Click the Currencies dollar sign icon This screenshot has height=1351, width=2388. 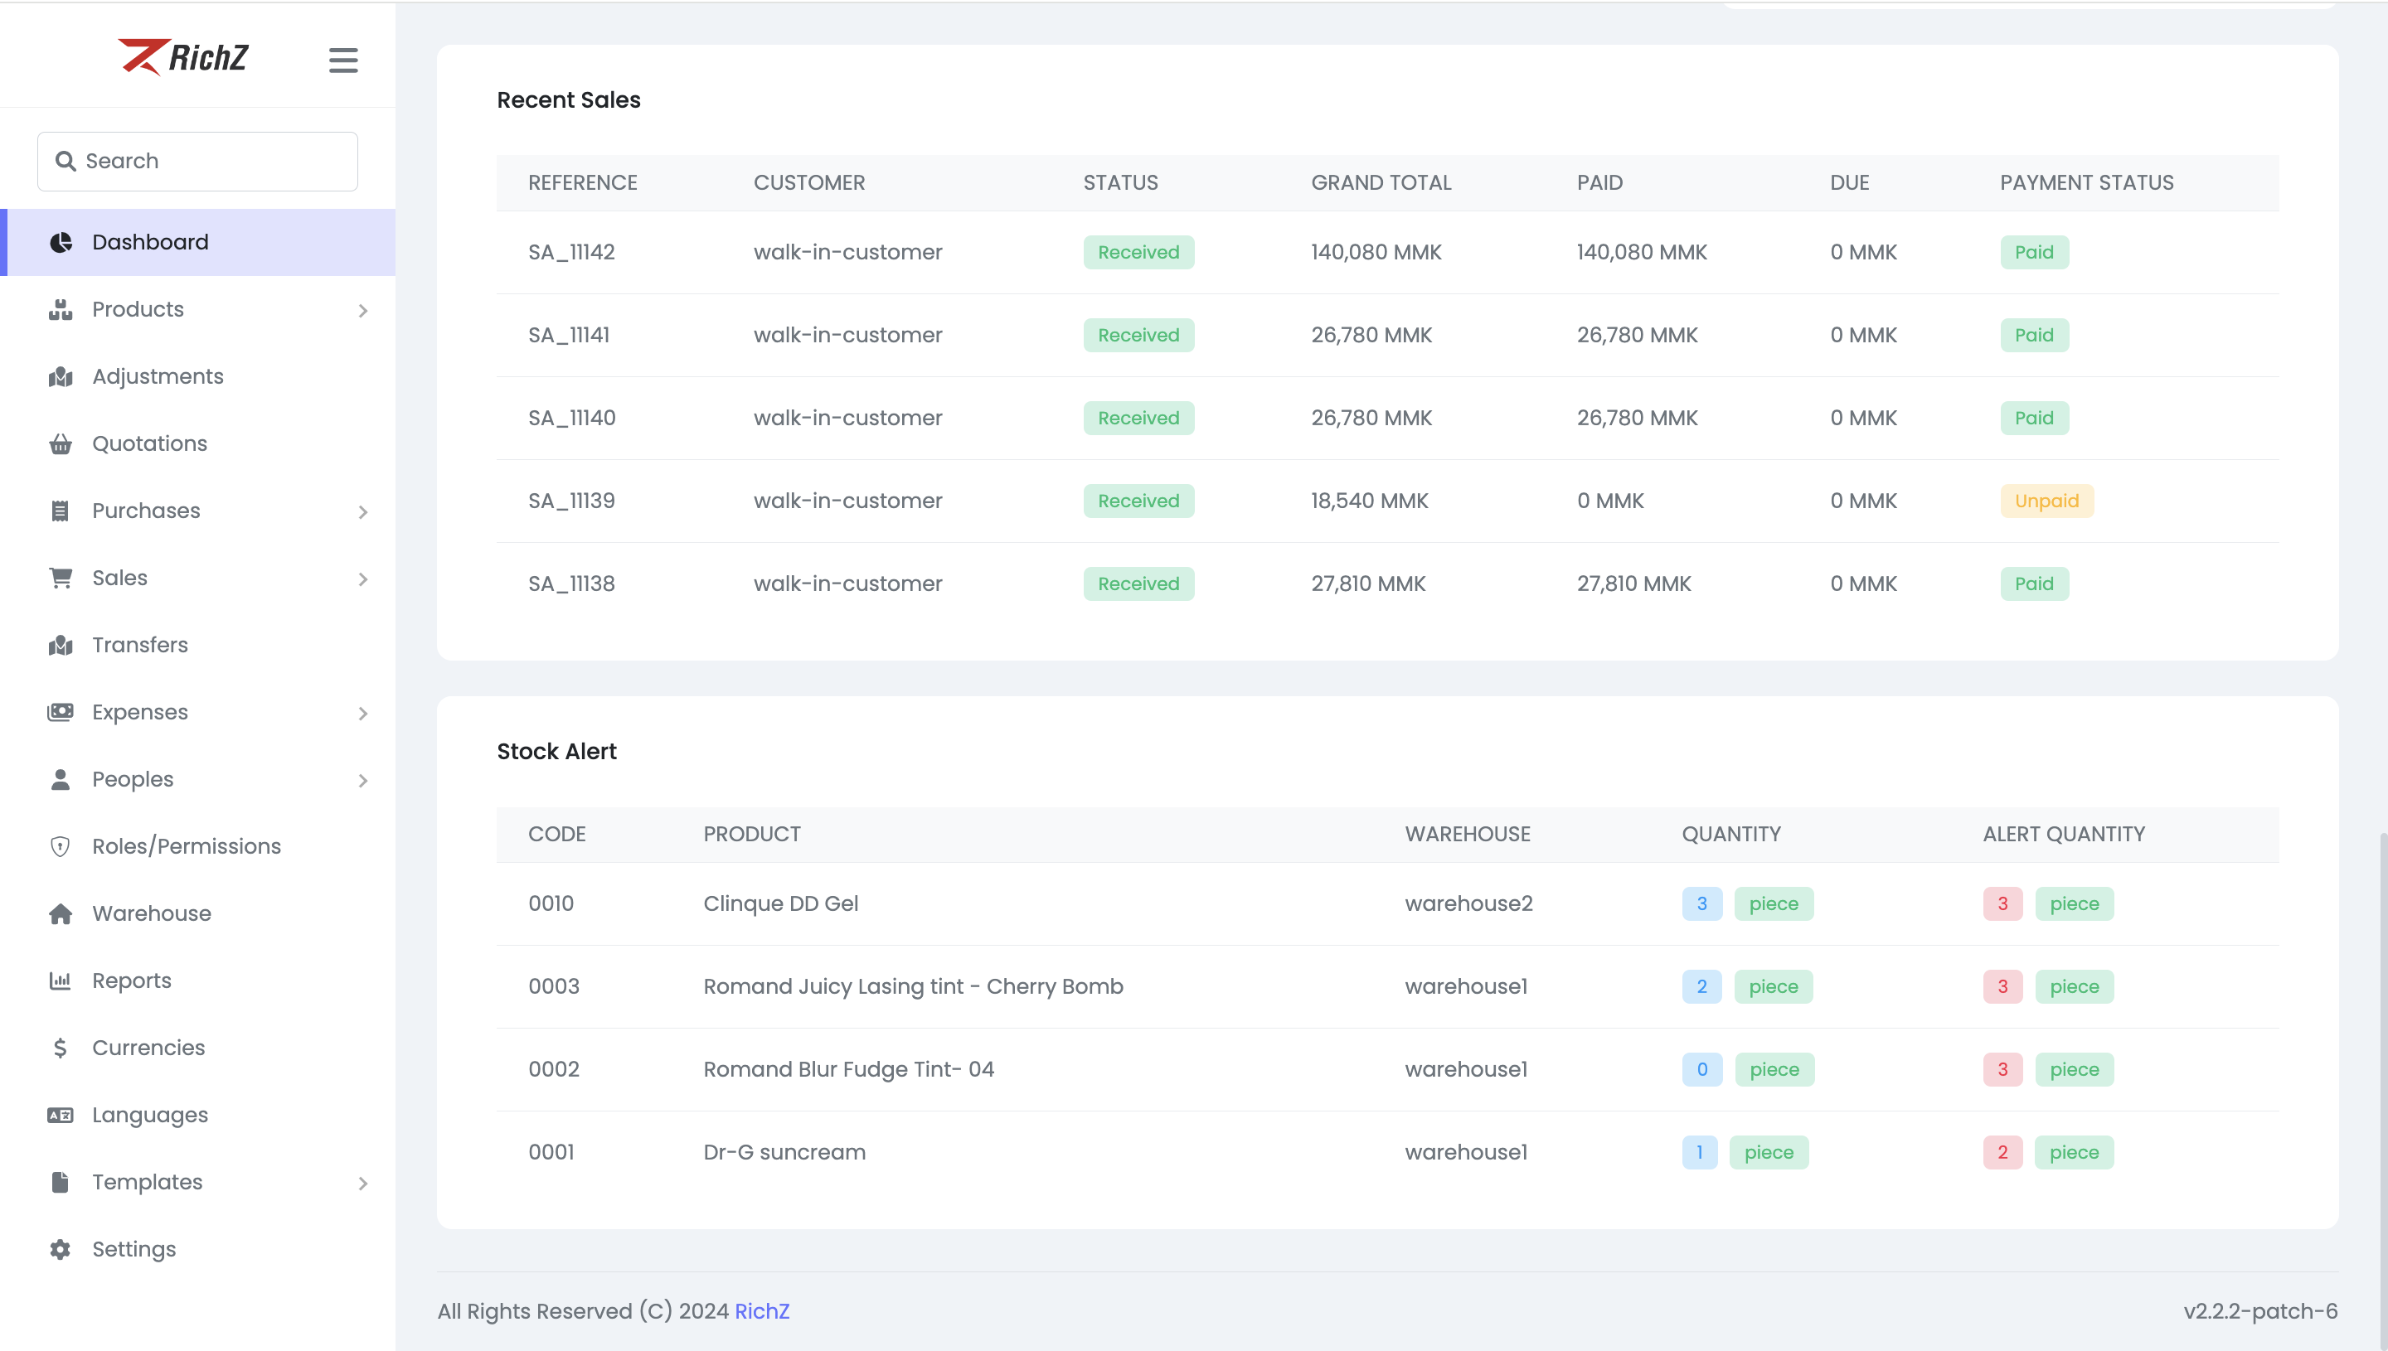(x=61, y=1048)
